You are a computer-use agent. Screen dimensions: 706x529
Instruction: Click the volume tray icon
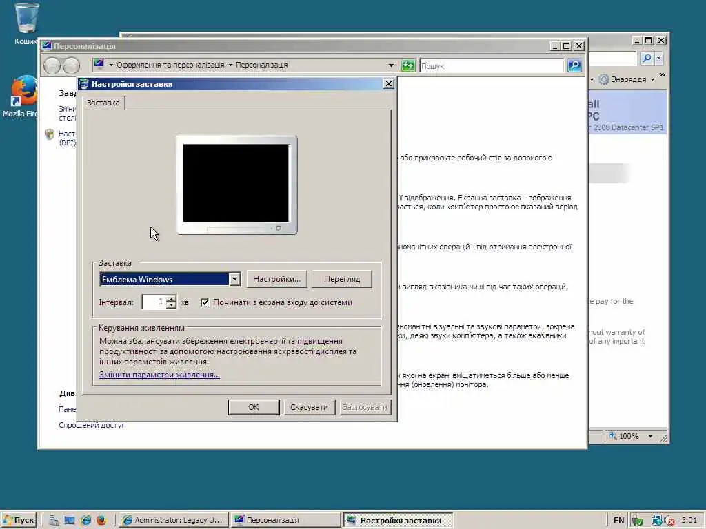[x=669, y=521]
